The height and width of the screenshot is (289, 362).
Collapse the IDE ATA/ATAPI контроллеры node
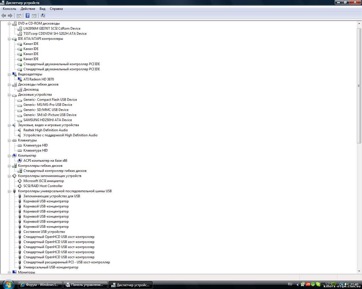click(9, 39)
